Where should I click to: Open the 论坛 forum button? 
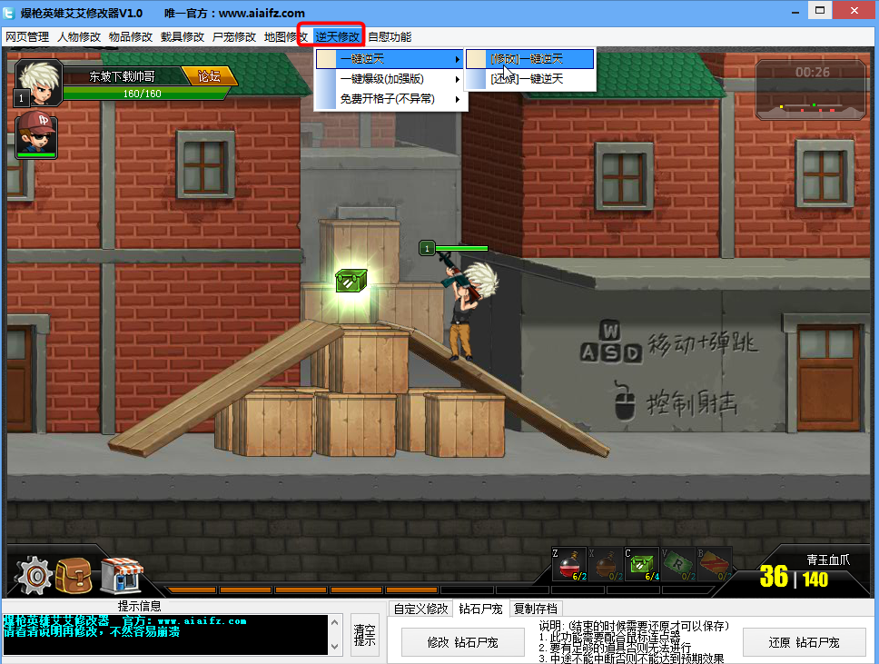pos(209,76)
